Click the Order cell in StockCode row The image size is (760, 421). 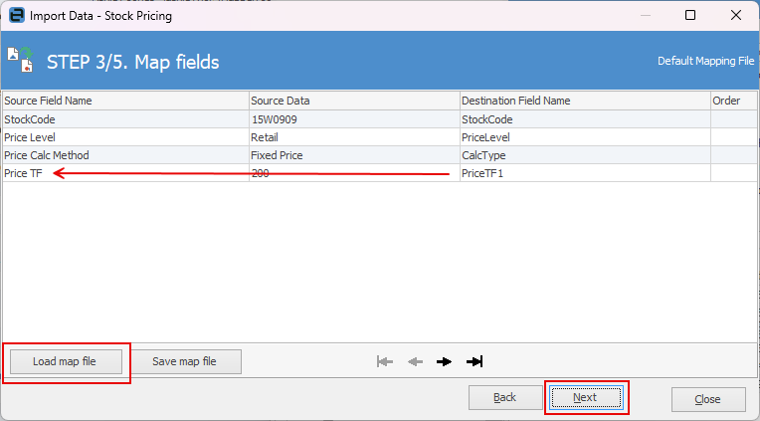(733, 119)
